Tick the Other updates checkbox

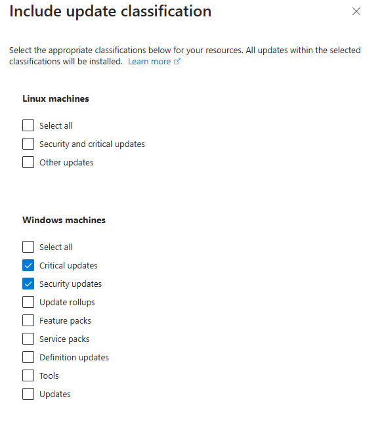28,163
